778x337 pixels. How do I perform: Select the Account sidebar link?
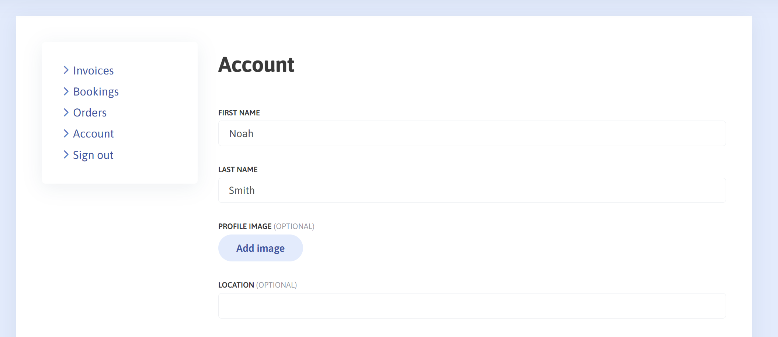93,133
